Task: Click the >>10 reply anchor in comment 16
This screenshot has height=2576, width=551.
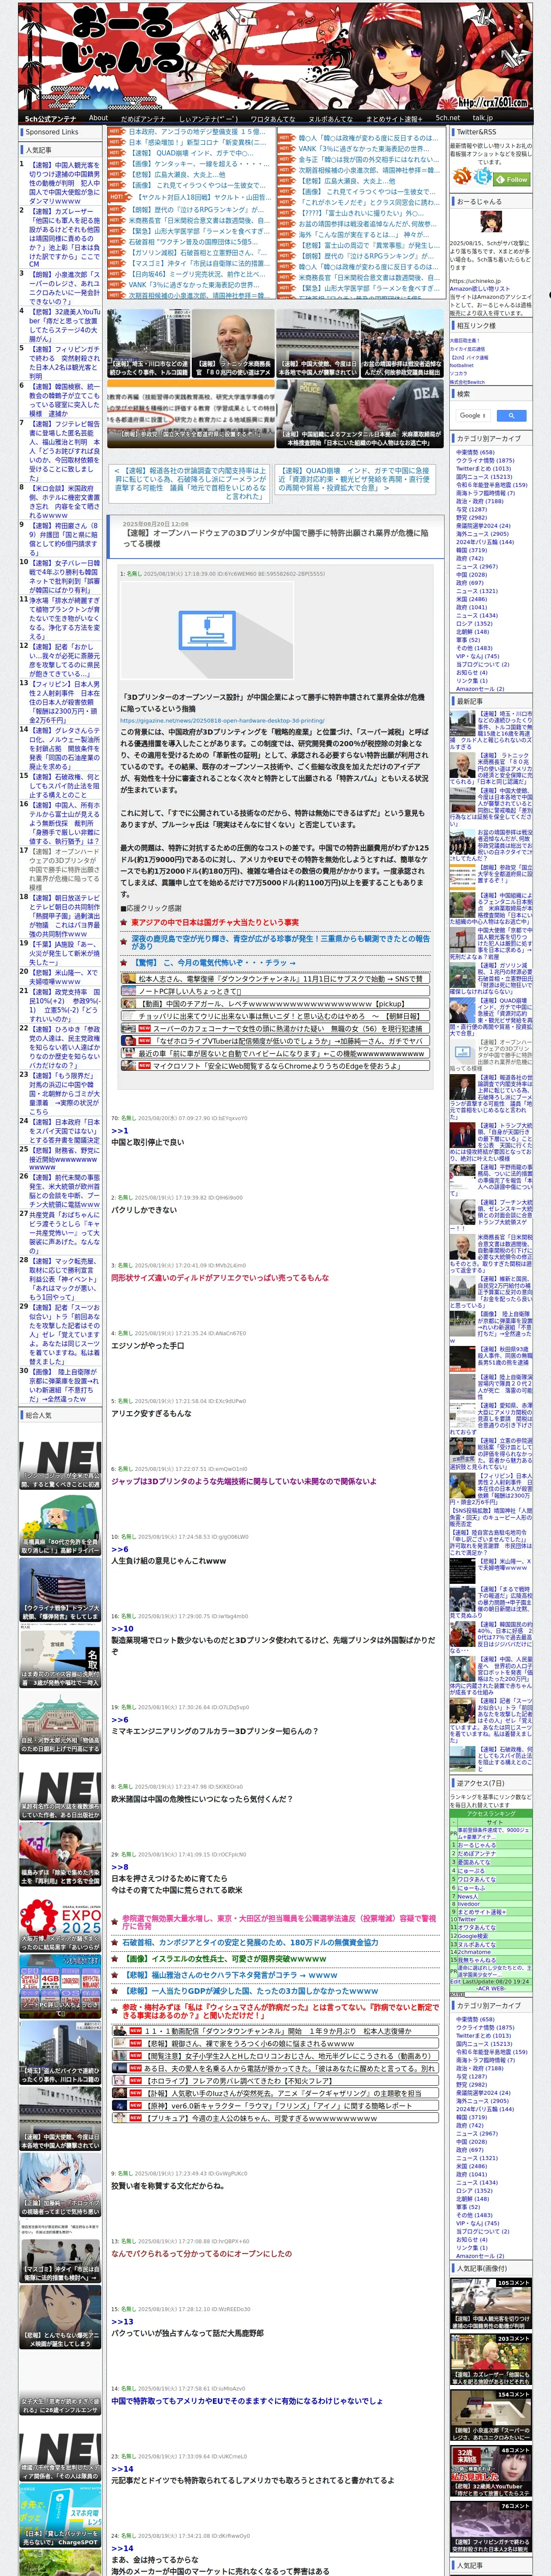Action: [122, 1628]
